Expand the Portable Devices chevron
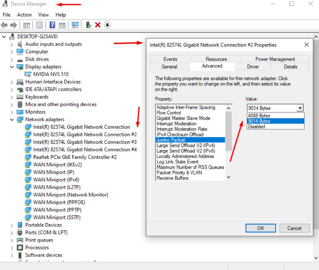This screenshot has width=319, height=270. (12, 225)
